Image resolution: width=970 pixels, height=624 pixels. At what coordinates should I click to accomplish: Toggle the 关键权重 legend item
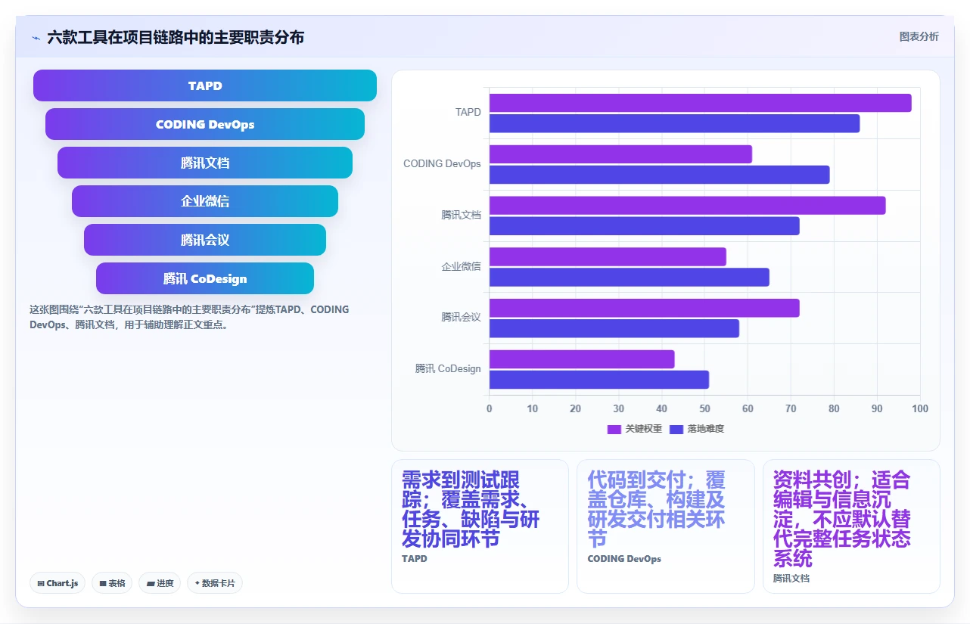point(635,429)
